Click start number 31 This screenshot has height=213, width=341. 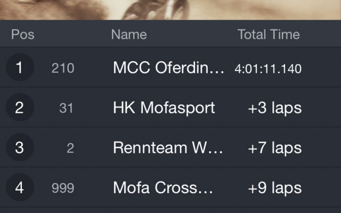(66, 108)
